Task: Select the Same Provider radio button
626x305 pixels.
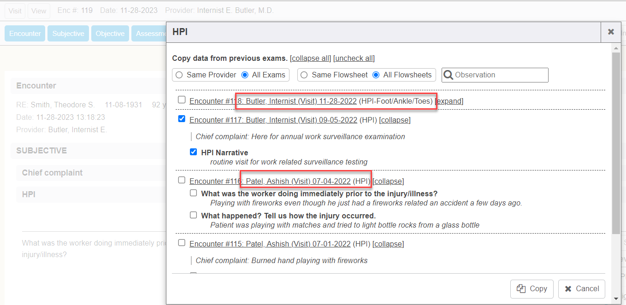Action: (x=179, y=75)
